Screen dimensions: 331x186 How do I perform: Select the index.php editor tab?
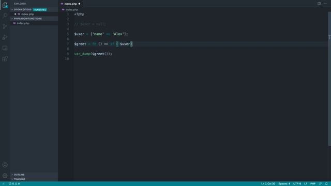coord(71,4)
